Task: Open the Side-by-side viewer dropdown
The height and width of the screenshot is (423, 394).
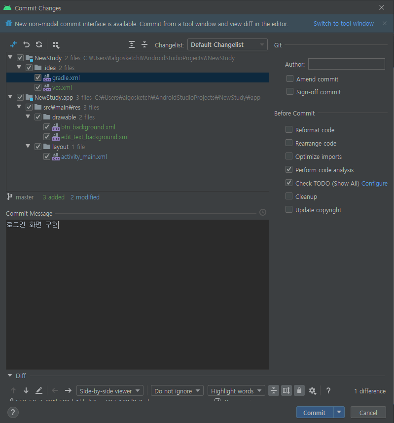Action: click(110, 390)
